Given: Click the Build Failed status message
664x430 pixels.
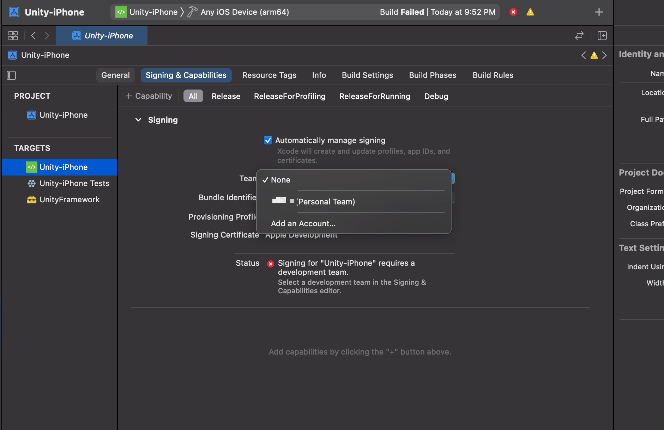Looking at the screenshot, I should [437, 12].
